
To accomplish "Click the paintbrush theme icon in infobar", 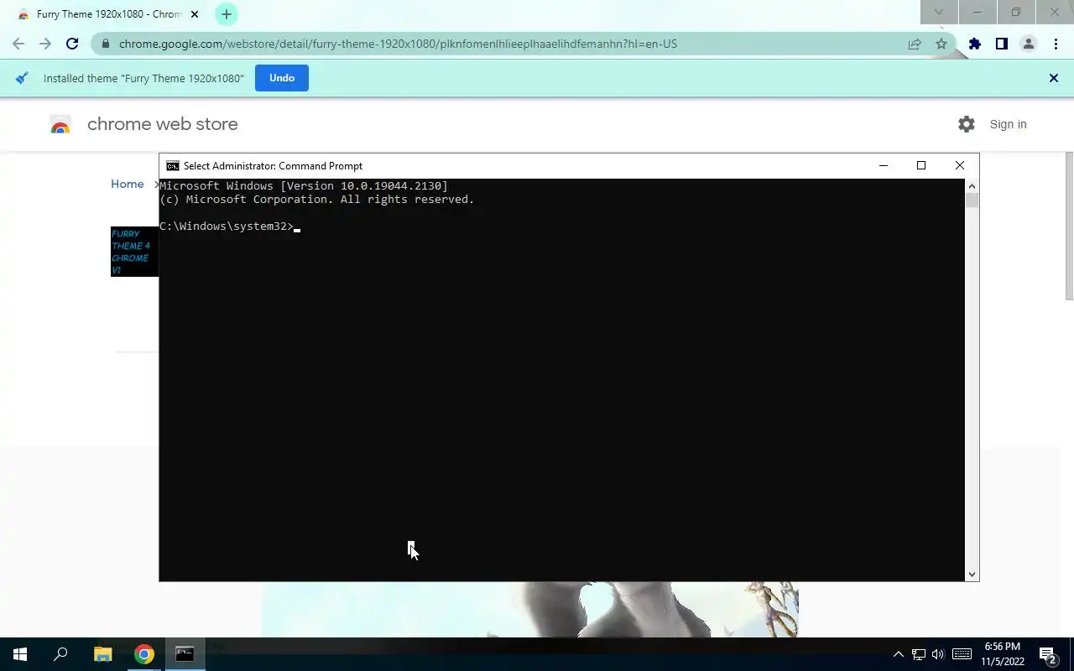I will point(23,78).
